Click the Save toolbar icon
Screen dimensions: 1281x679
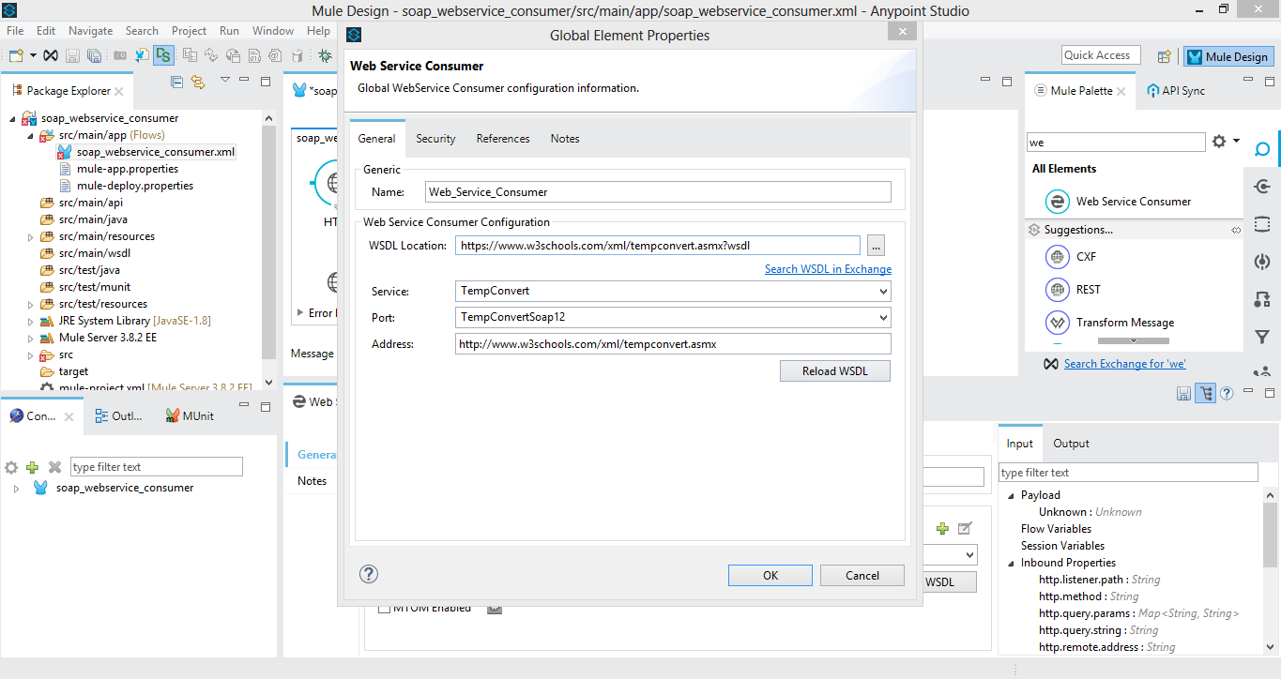click(x=73, y=55)
